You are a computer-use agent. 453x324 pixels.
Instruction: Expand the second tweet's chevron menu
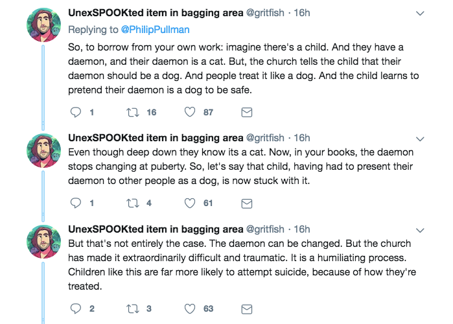point(420,138)
